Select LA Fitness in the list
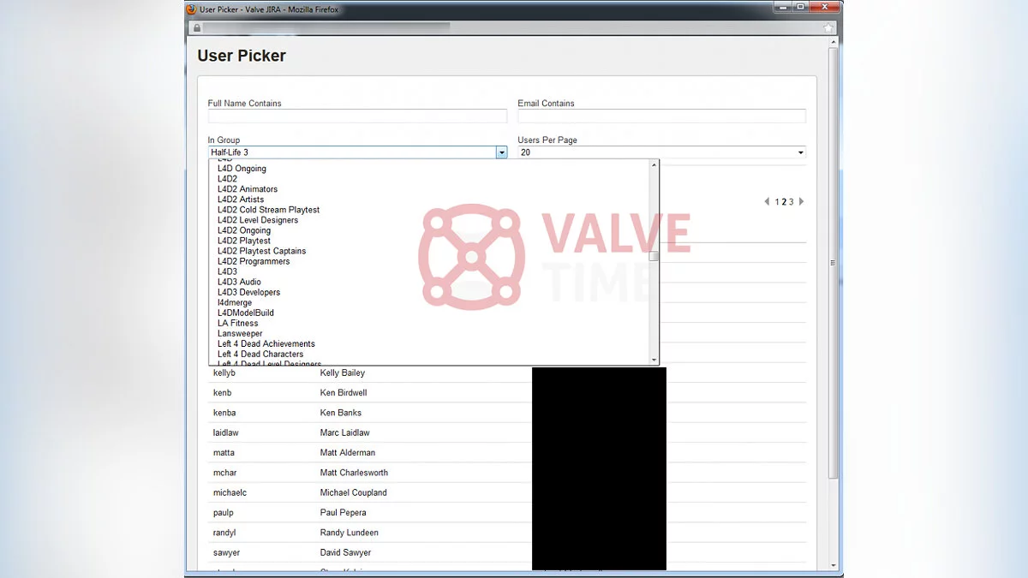The image size is (1028, 578). pyautogui.click(x=237, y=323)
